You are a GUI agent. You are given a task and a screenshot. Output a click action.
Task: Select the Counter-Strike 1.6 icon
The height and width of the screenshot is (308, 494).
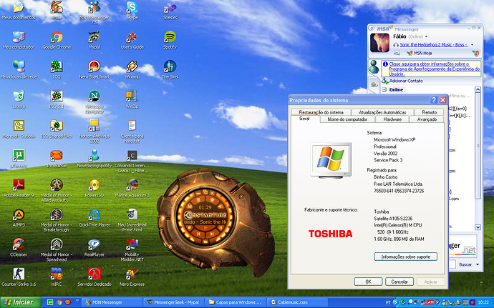tap(19, 277)
